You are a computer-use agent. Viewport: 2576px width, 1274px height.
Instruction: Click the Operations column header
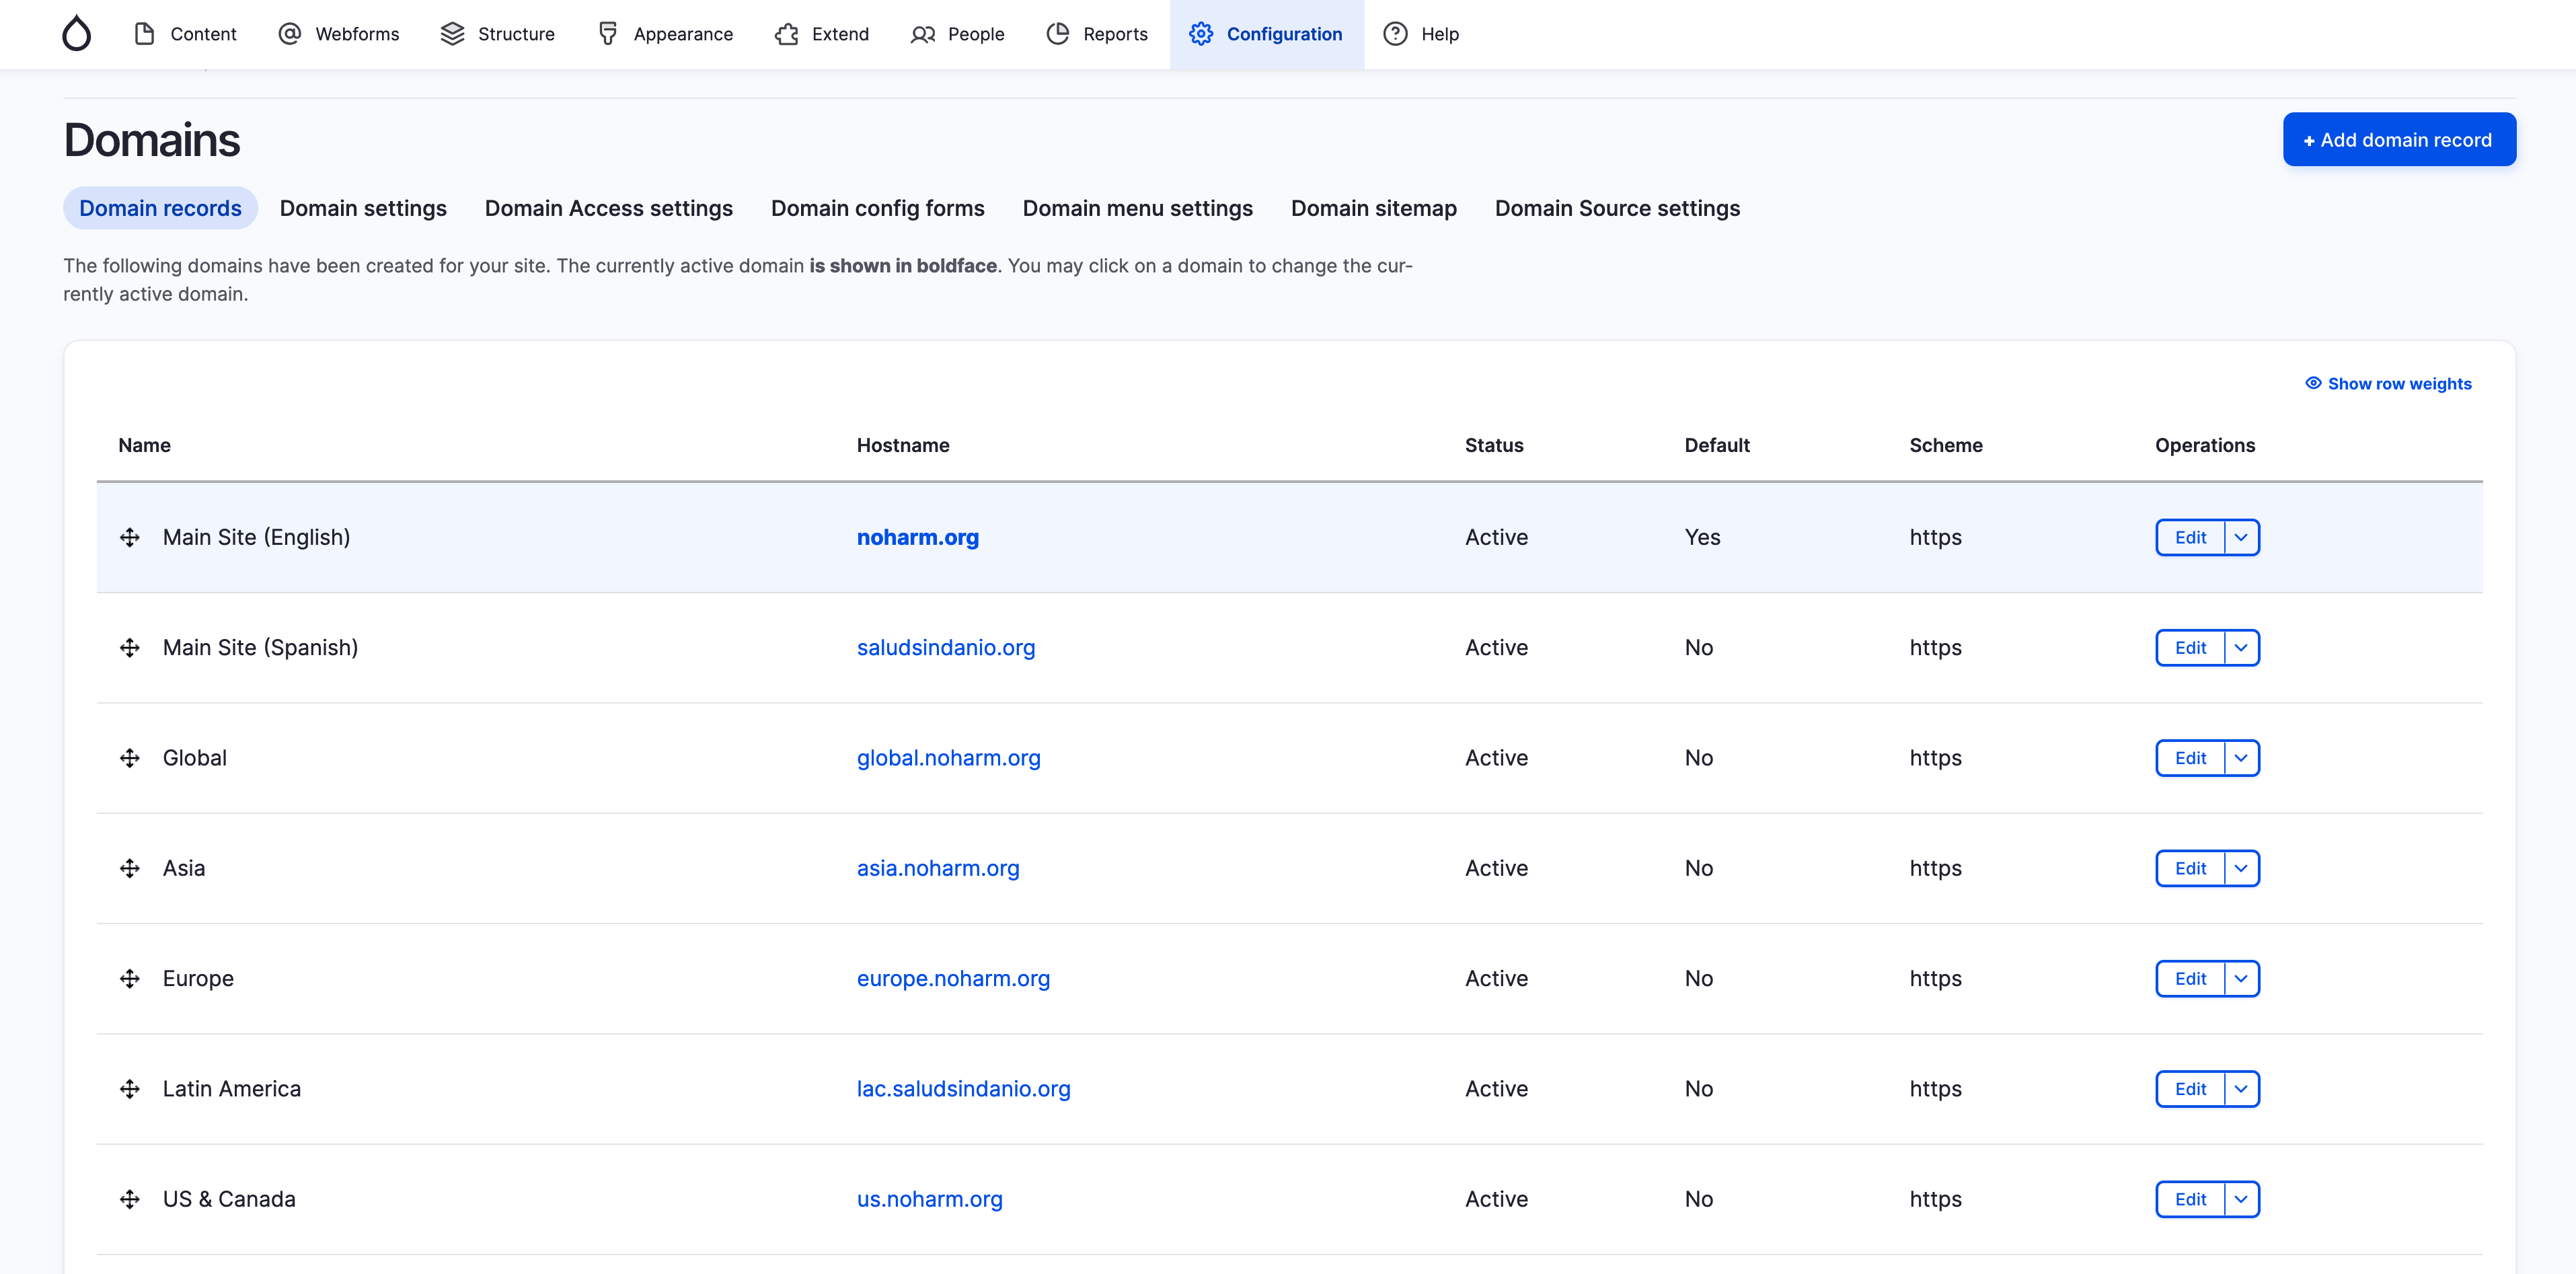(x=2204, y=445)
